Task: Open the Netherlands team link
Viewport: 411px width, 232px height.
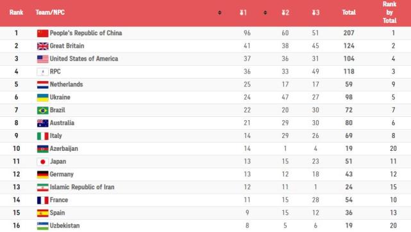Action: pyautogui.click(x=66, y=84)
